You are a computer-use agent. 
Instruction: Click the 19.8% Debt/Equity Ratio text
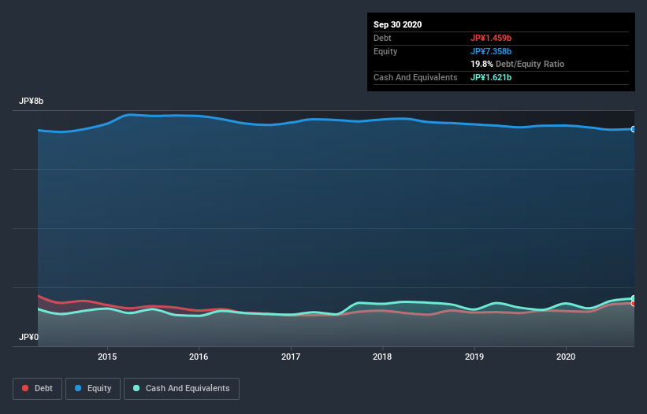pos(518,65)
